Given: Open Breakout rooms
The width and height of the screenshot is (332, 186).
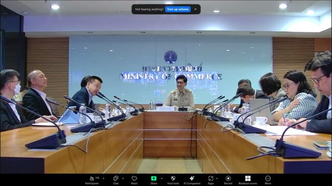Looking at the screenshot, I should pos(248,180).
